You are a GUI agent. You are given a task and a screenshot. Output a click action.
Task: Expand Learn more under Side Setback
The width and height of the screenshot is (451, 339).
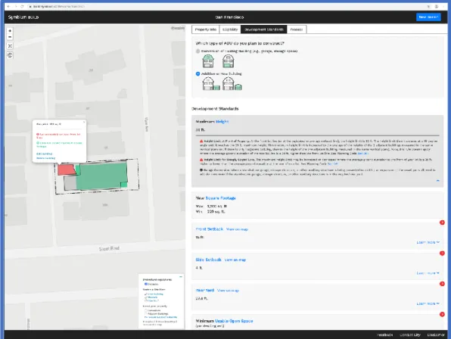pos(428,273)
